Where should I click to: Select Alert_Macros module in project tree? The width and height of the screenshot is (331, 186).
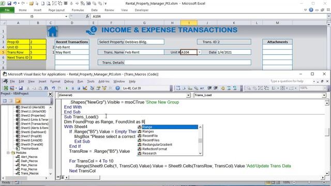[x=29, y=157]
